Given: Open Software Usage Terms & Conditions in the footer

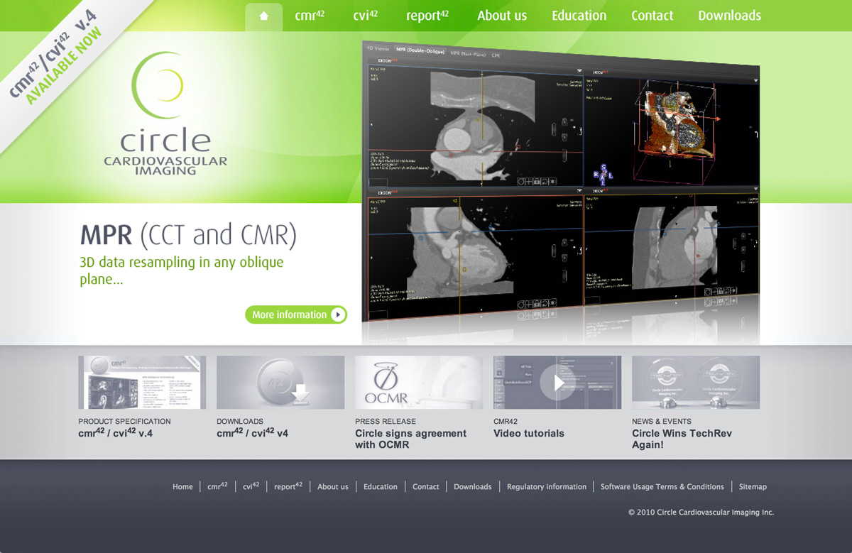Looking at the screenshot, I should coord(662,487).
